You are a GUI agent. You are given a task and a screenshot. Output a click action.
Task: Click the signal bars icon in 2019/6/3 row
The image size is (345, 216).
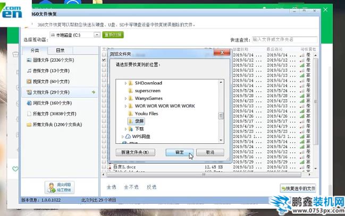(x=302, y=136)
